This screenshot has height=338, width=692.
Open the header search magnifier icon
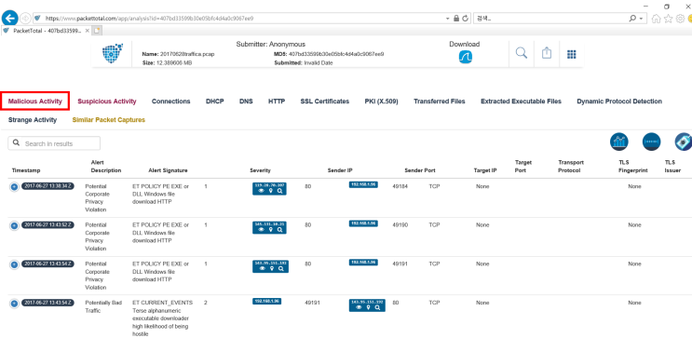pos(522,53)
